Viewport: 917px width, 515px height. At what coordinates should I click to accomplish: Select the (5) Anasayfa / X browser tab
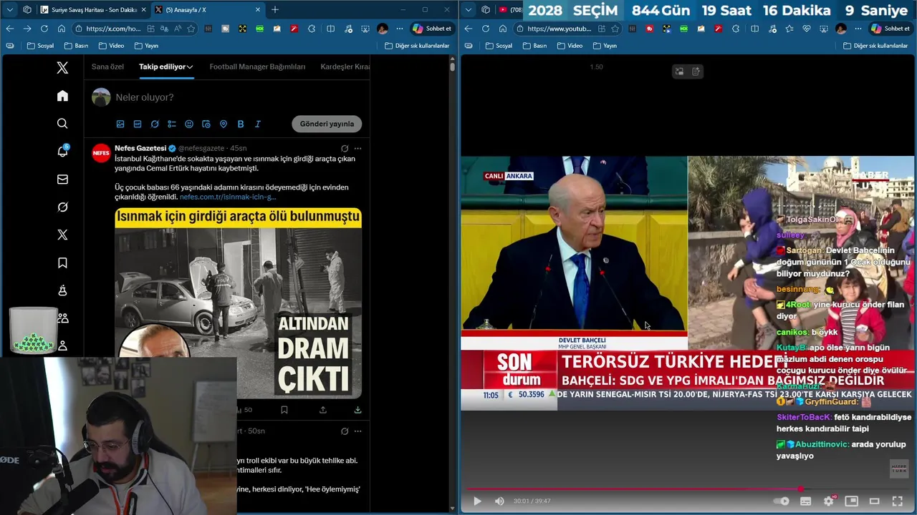click(208, 9)
